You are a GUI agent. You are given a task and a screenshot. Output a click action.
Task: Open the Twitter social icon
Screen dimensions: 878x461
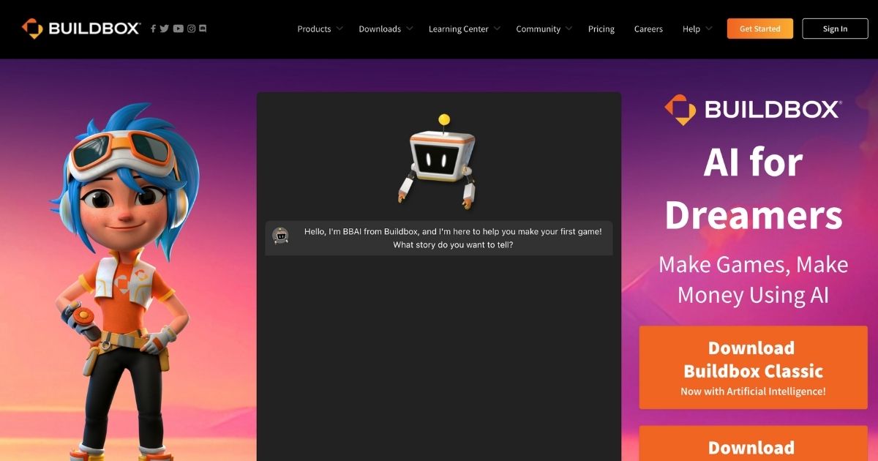[165, 29]
